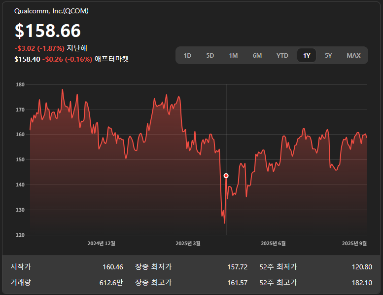Click the 150 y-axis label
383x295 pixels.
coord(20,160)
